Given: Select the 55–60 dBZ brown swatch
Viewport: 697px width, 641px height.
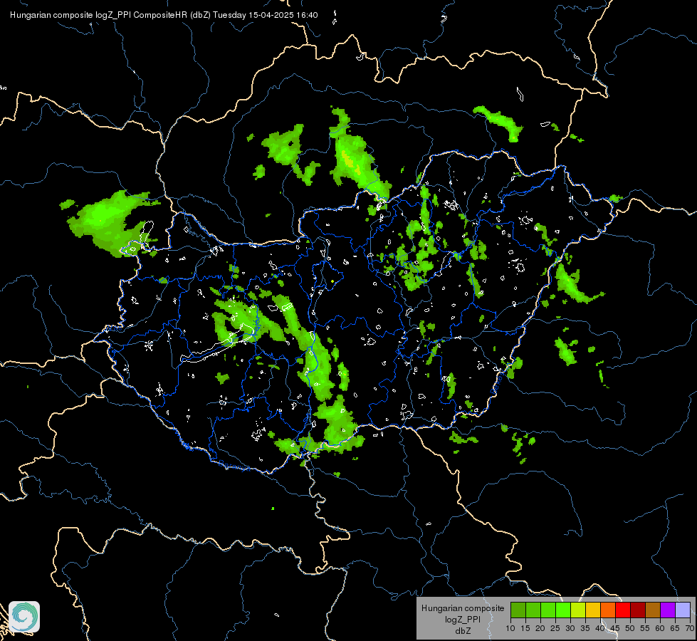Looking at the screenshot, I should 653,610.
